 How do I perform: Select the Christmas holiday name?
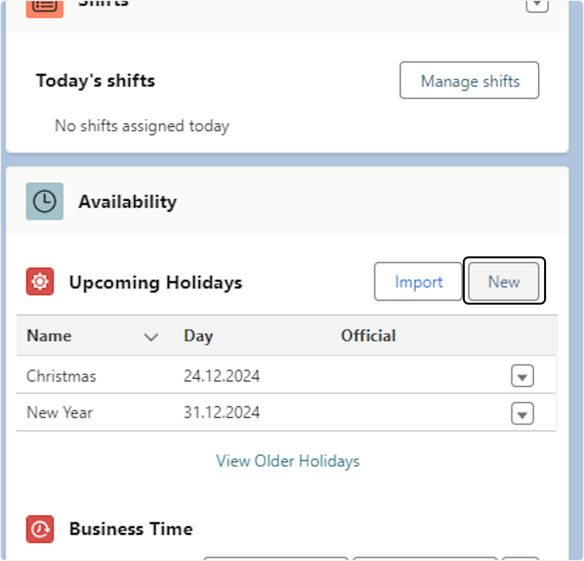[61, 376]
